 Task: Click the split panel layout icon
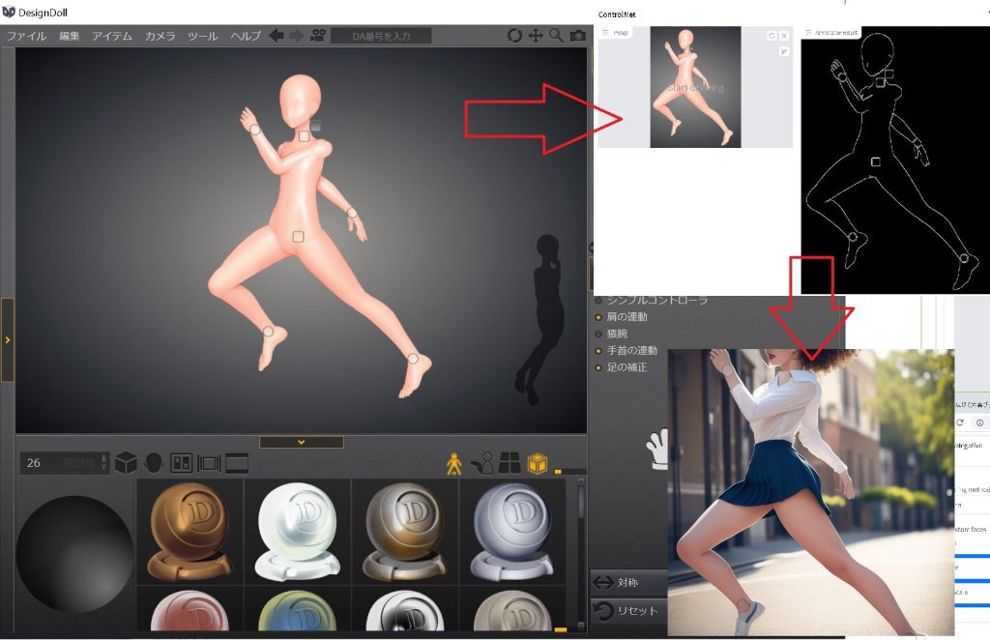(x=181, y=463)
